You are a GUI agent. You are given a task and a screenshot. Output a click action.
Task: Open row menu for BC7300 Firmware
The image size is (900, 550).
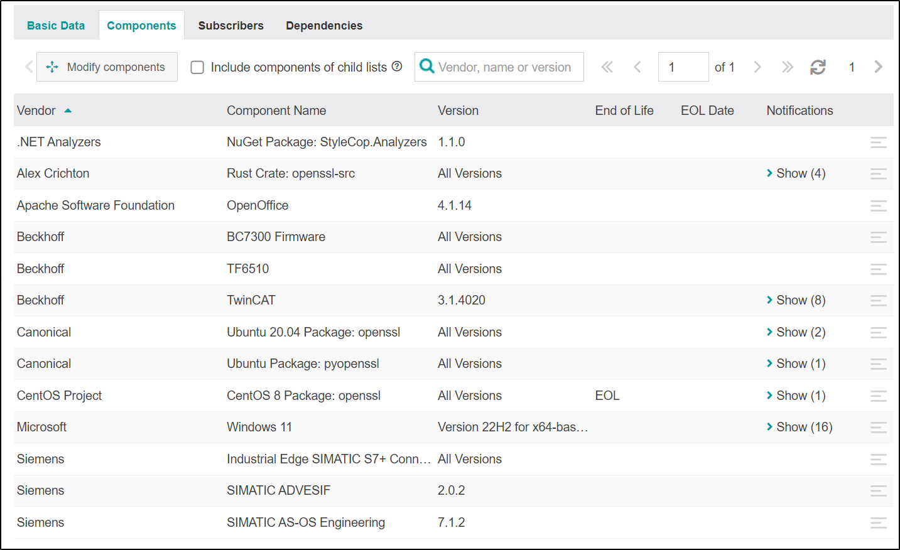pyautogui.click(x=879, y=237)
